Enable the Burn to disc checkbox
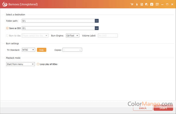 point(7,36)
